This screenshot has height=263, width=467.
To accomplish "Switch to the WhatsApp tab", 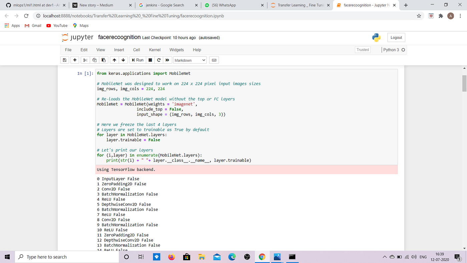I will (234, 5).
